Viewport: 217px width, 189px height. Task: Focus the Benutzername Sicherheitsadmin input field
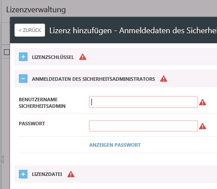pyautogui.click(x=143, y=102)
